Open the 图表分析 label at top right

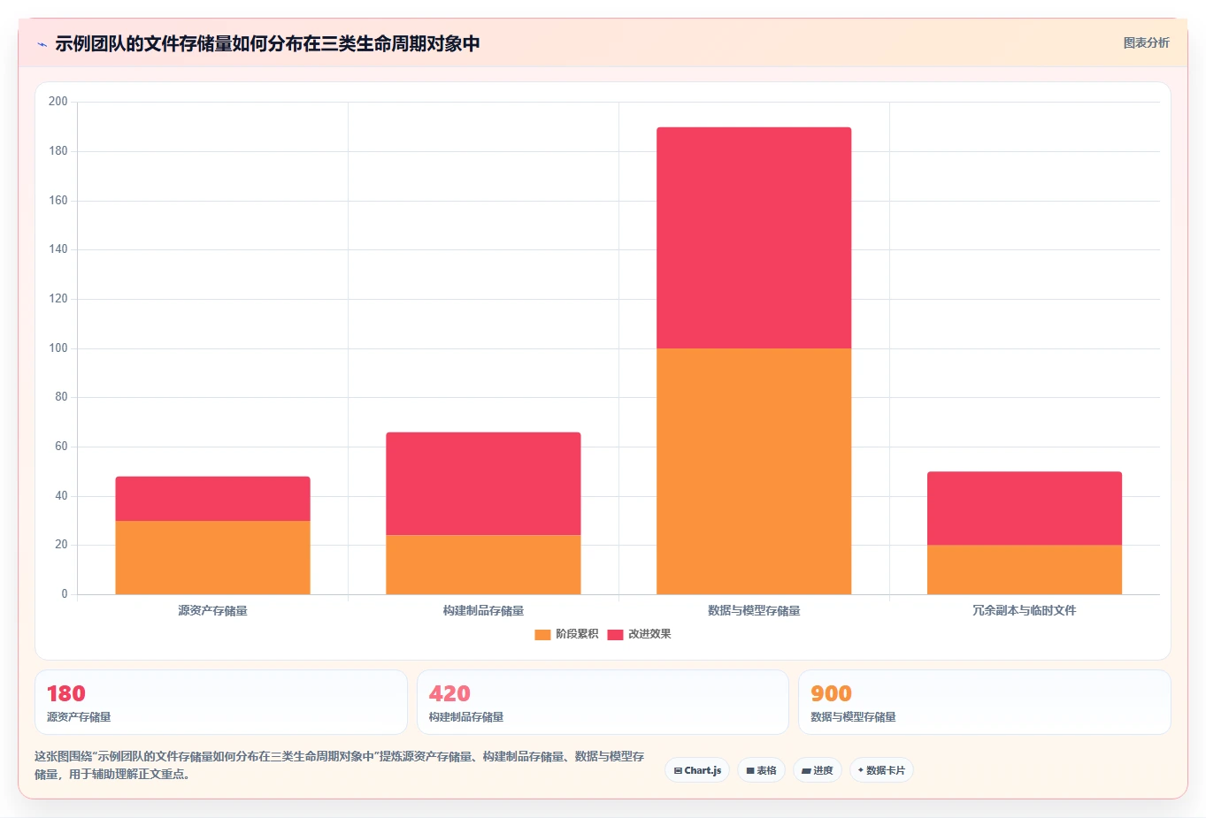[x=1146, y=42]
